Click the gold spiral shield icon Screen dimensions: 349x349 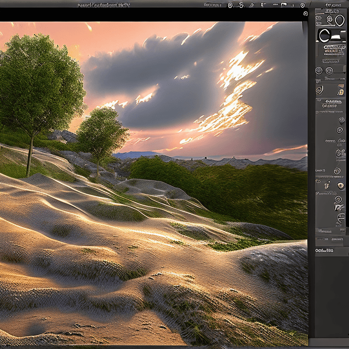click(319, 90)
